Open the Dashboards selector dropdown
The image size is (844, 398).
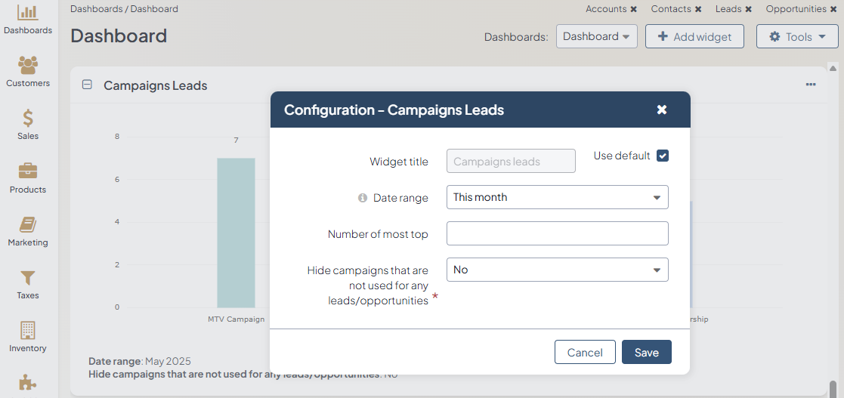pyautogui.click(x=596, y=36)
